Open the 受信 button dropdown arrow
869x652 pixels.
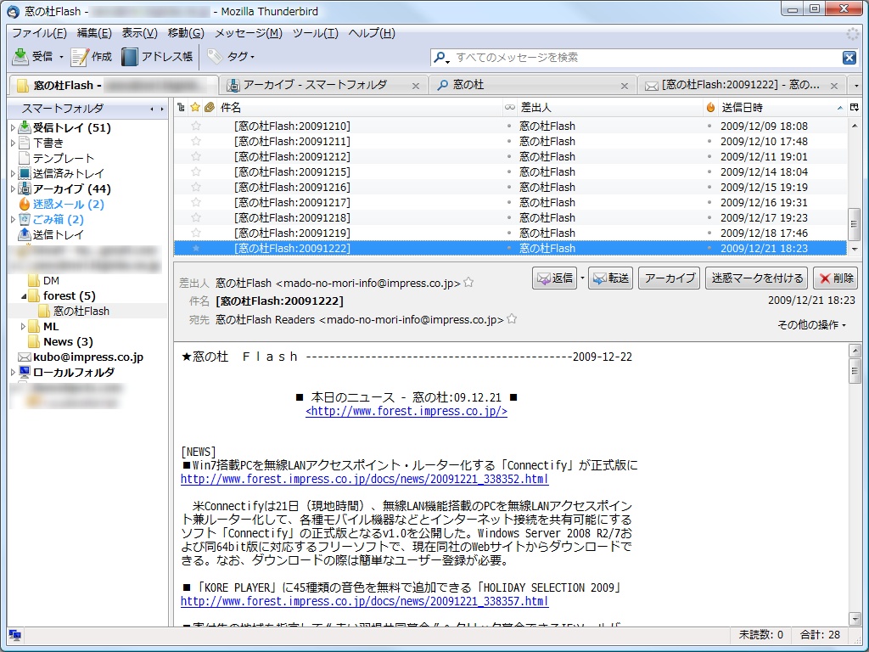(x=61, y=57)
